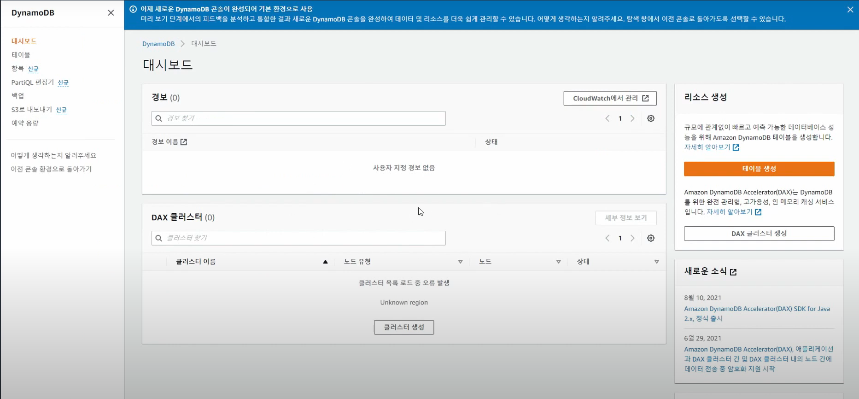
Task: Open the 경보 table settings gear
Action: coord(651,118)
